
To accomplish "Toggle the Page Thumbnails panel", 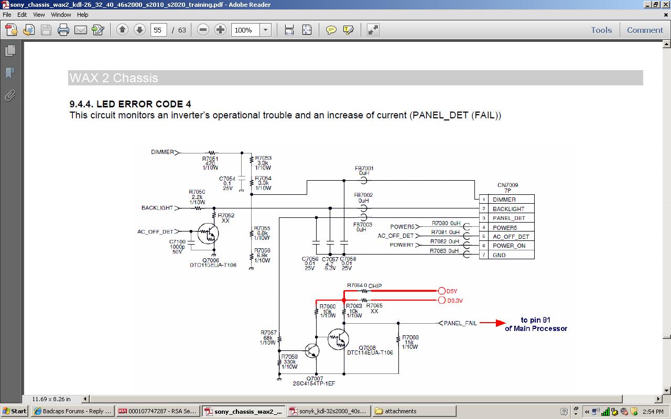I will pyautogui.click(x=9, y=50).
